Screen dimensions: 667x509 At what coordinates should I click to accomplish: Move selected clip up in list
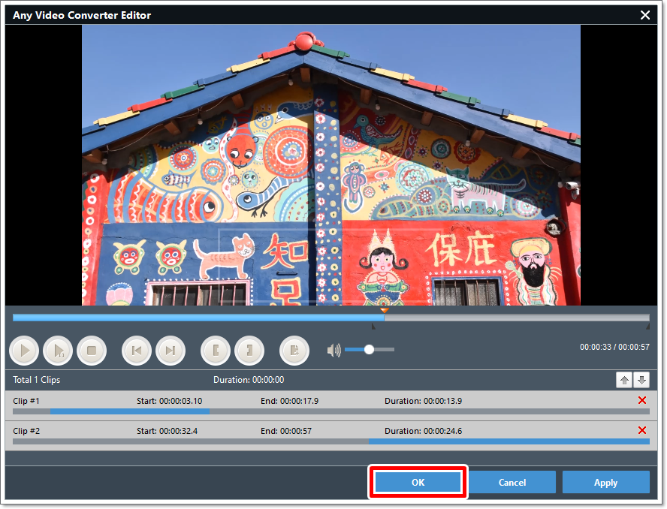point(624,380)
